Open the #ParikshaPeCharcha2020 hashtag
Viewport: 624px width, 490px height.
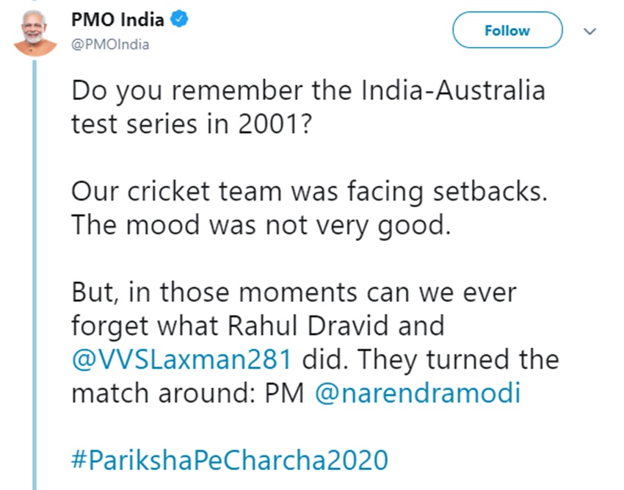coord(229,459)
